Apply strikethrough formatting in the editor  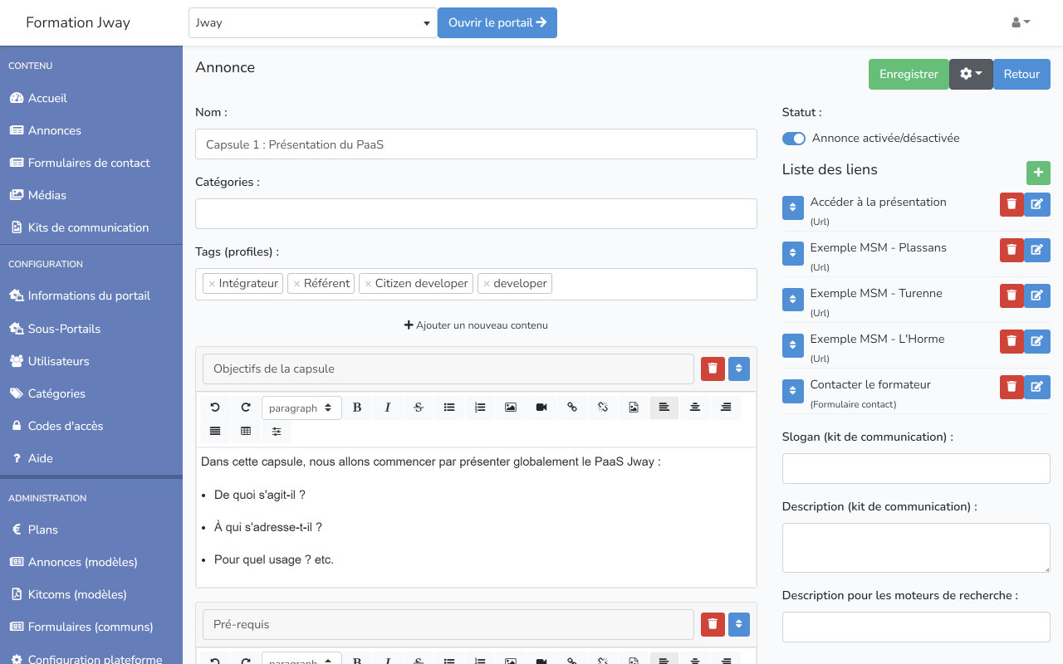pos(418,408)
